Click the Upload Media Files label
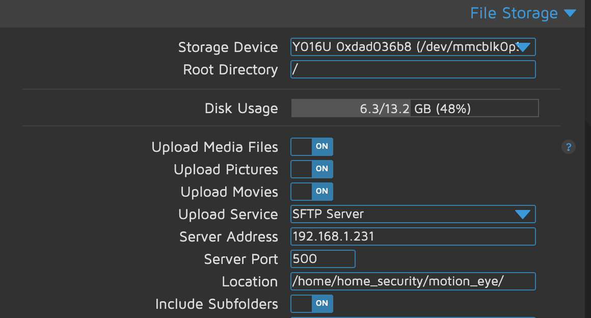This screenshot has width=591, height=318. tap(214, 147)
